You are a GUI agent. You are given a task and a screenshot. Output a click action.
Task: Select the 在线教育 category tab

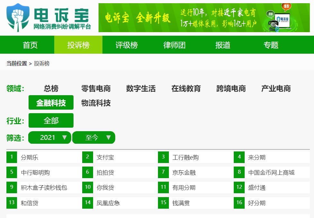coord(186,89)
